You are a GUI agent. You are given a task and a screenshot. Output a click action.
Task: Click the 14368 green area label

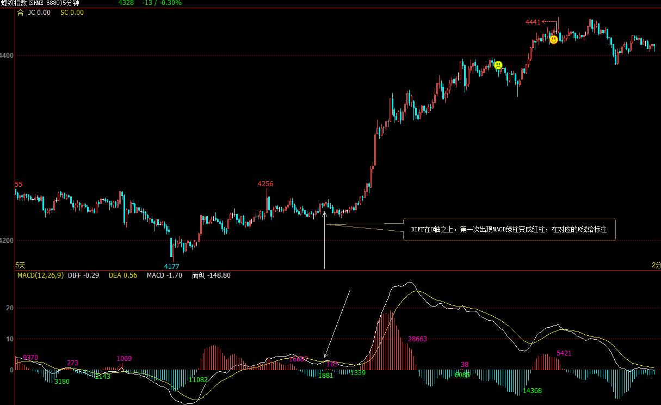[x=532, y=391]
